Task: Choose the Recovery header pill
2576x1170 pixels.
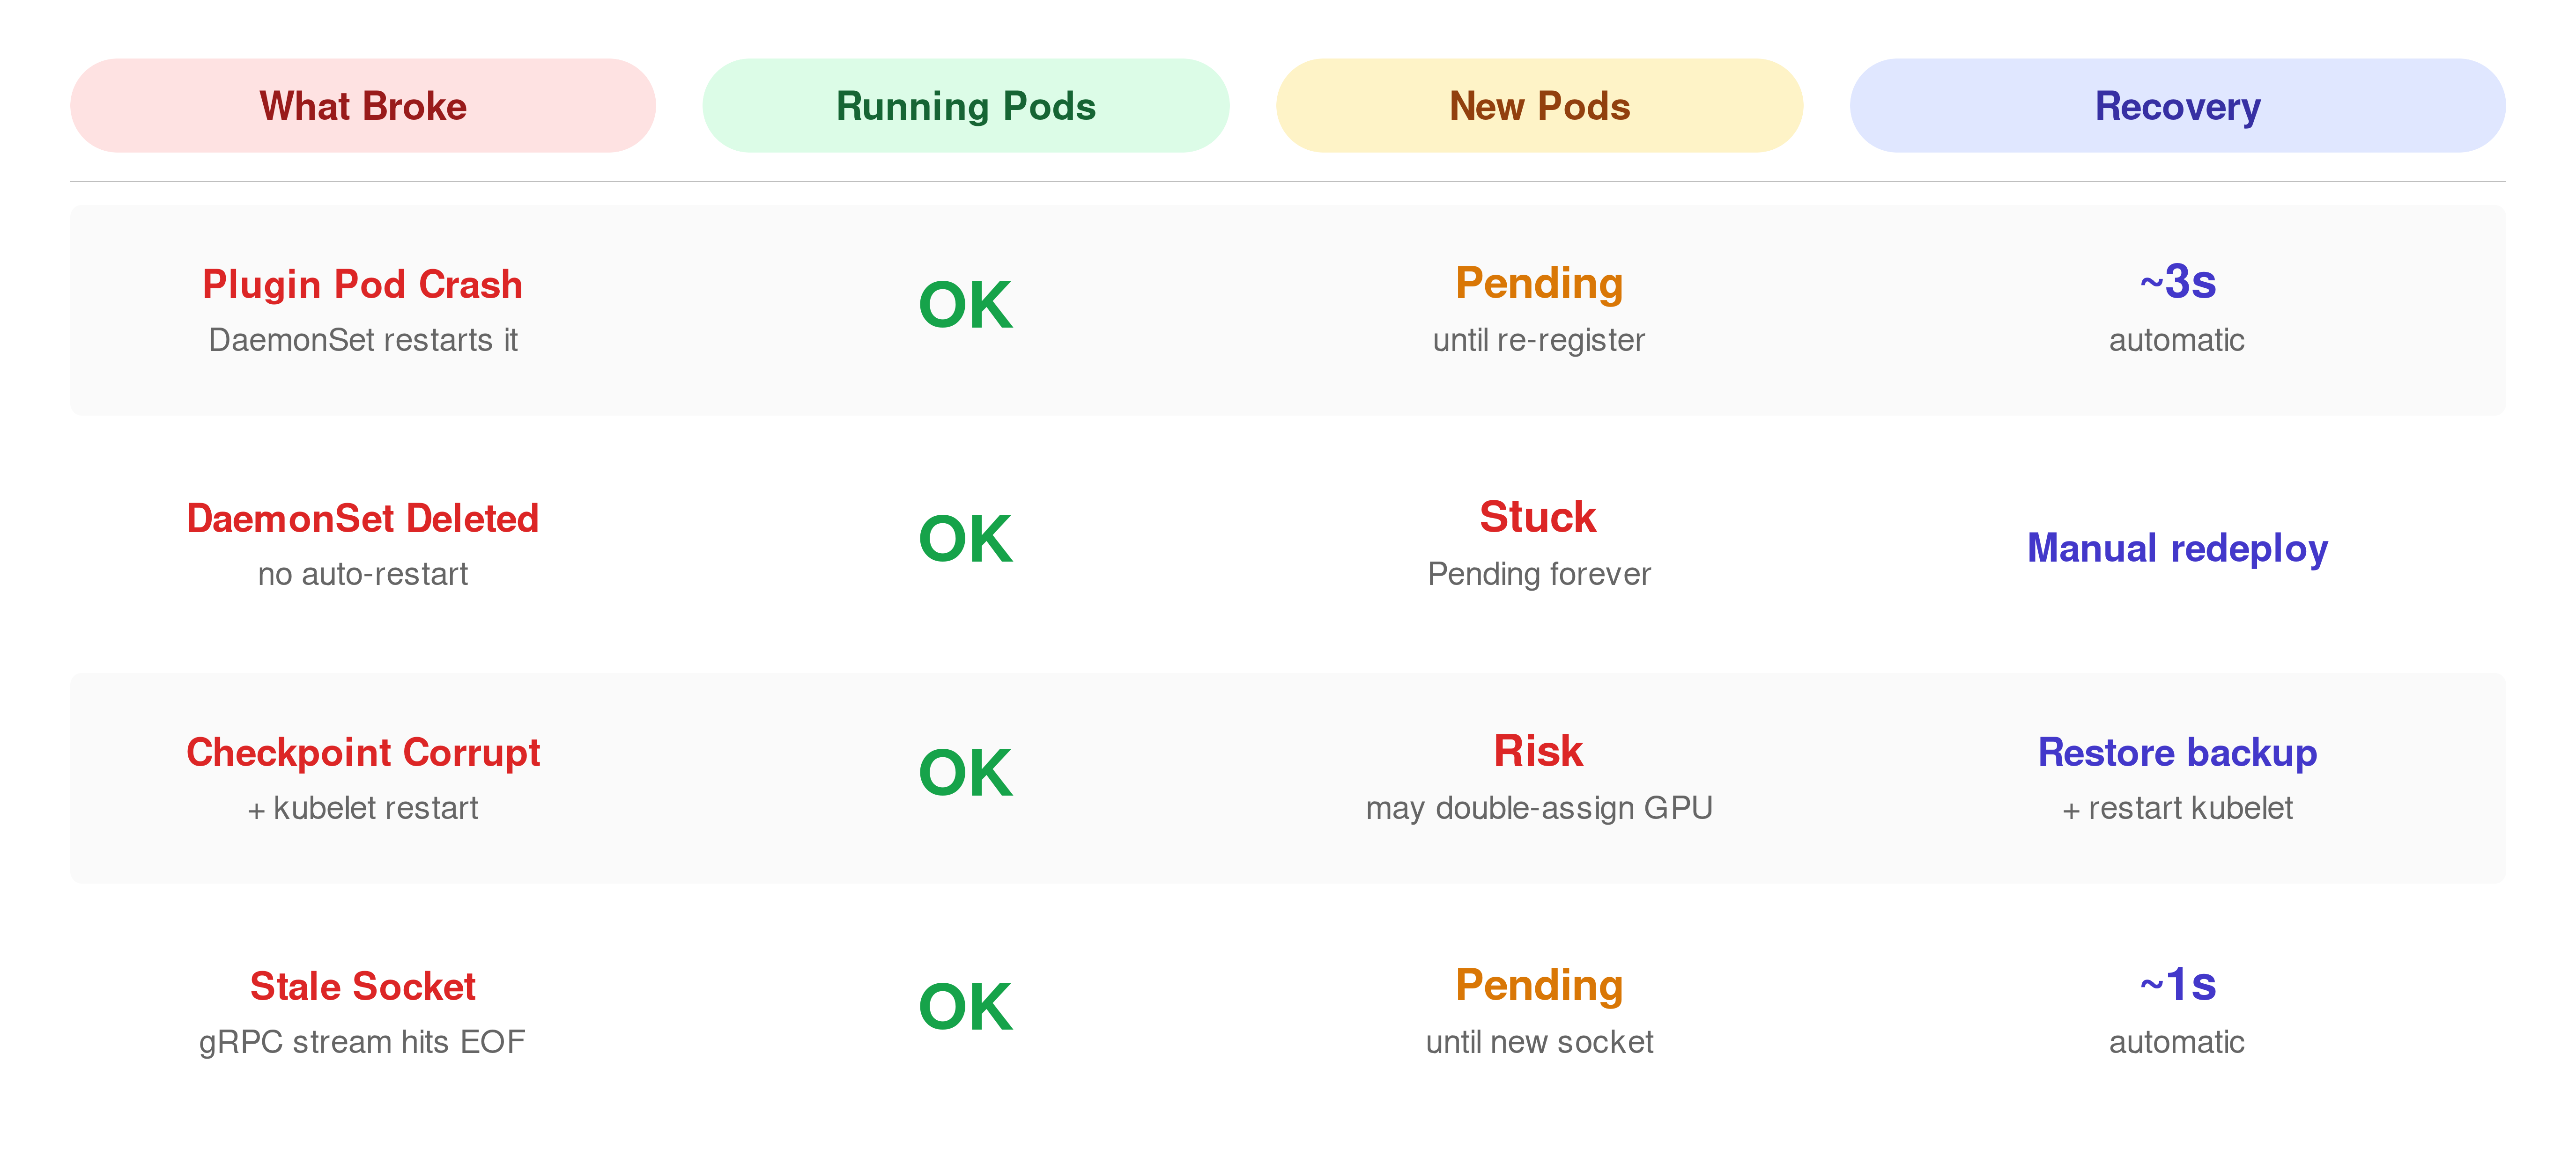Action: [2177, 106]
